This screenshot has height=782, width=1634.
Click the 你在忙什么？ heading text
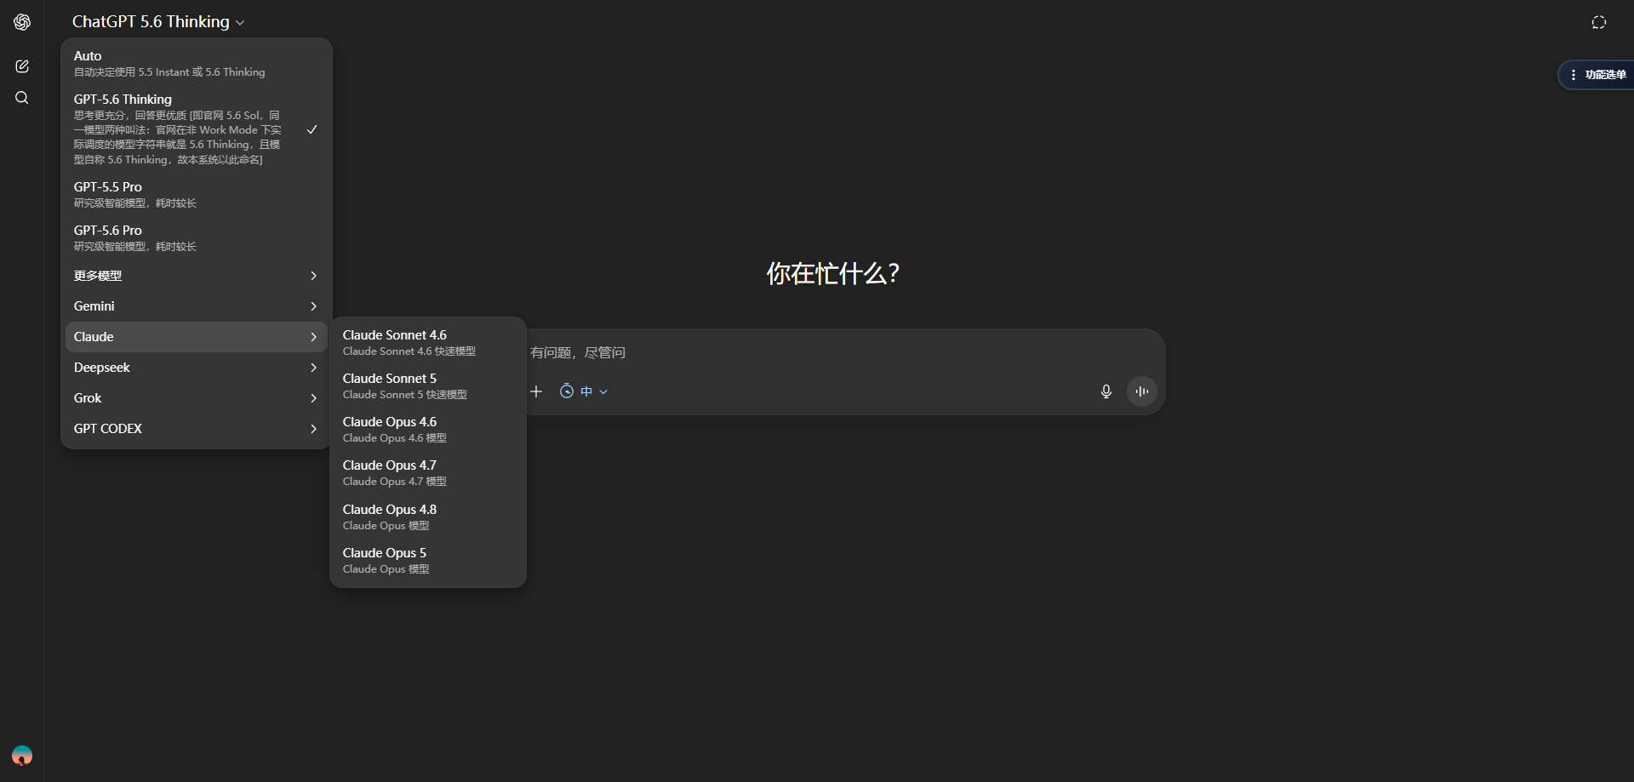[833, 273]
